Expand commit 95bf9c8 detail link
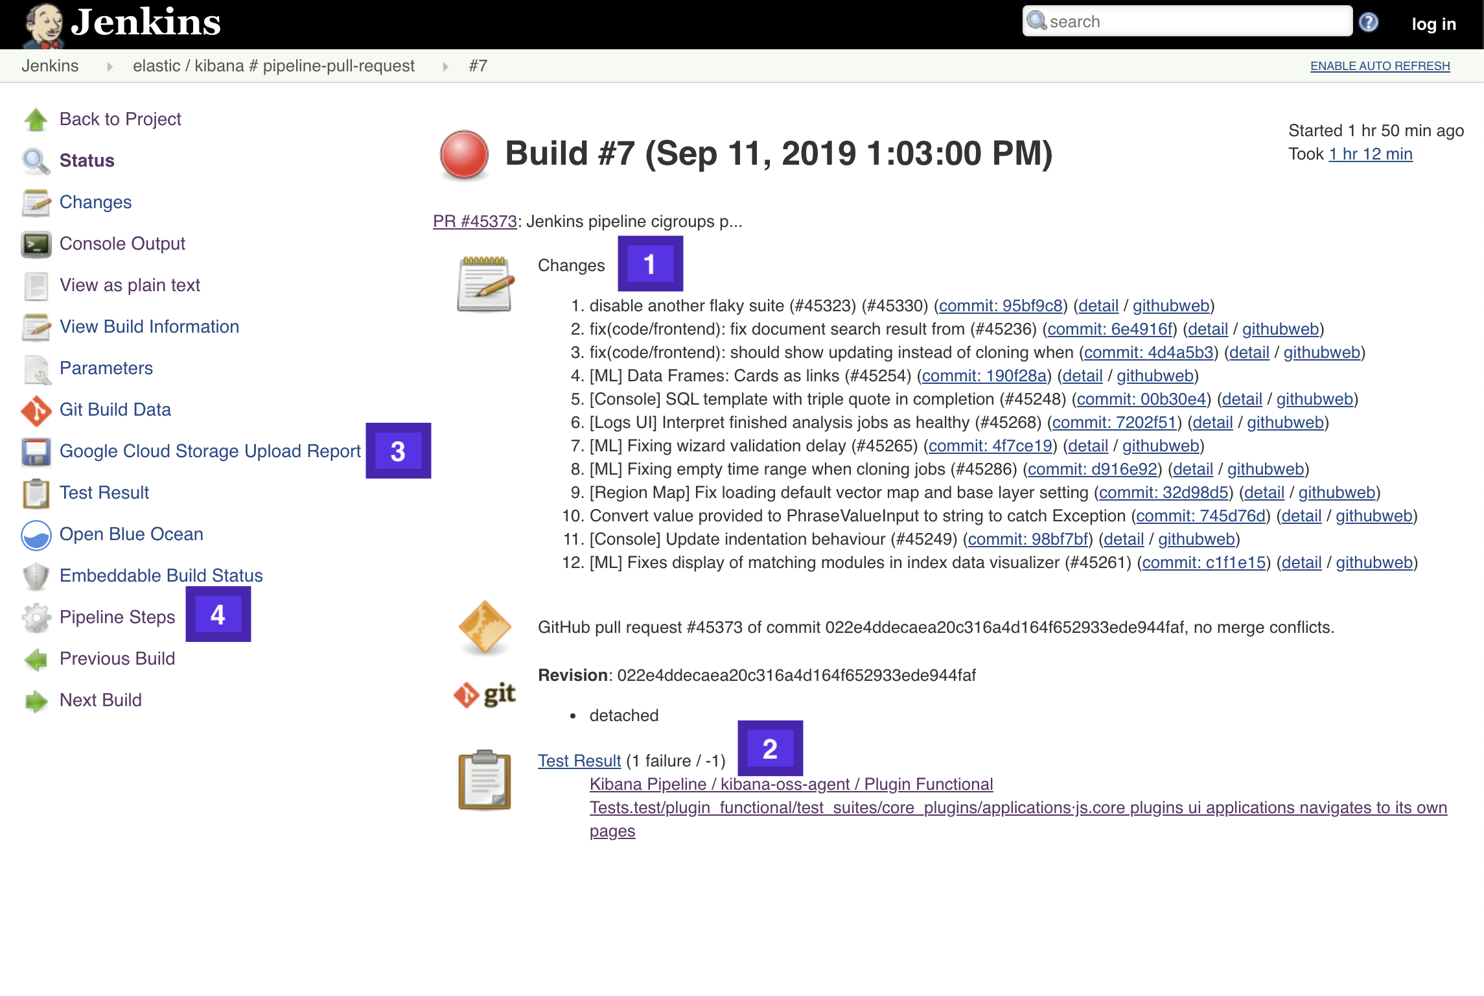Screen dimensions: 1484x996 coord(1100,305)
